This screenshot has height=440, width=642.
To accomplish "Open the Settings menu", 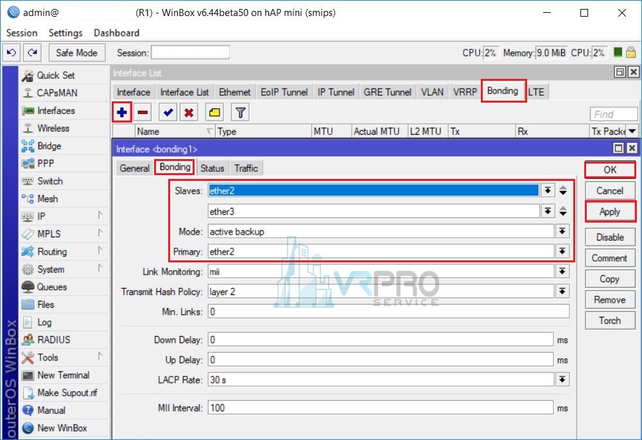I will coord(65,33).
